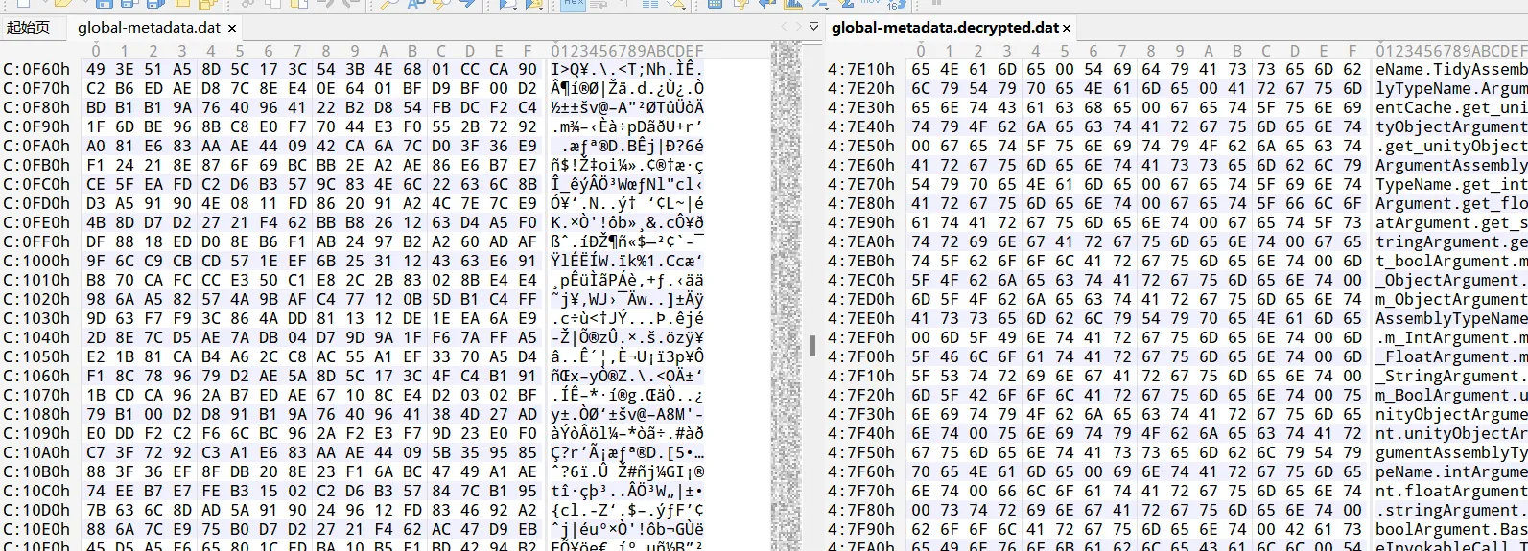Click address 4:7F00h row in right pane
The image size is (1528, 551).
click(860, 356)
